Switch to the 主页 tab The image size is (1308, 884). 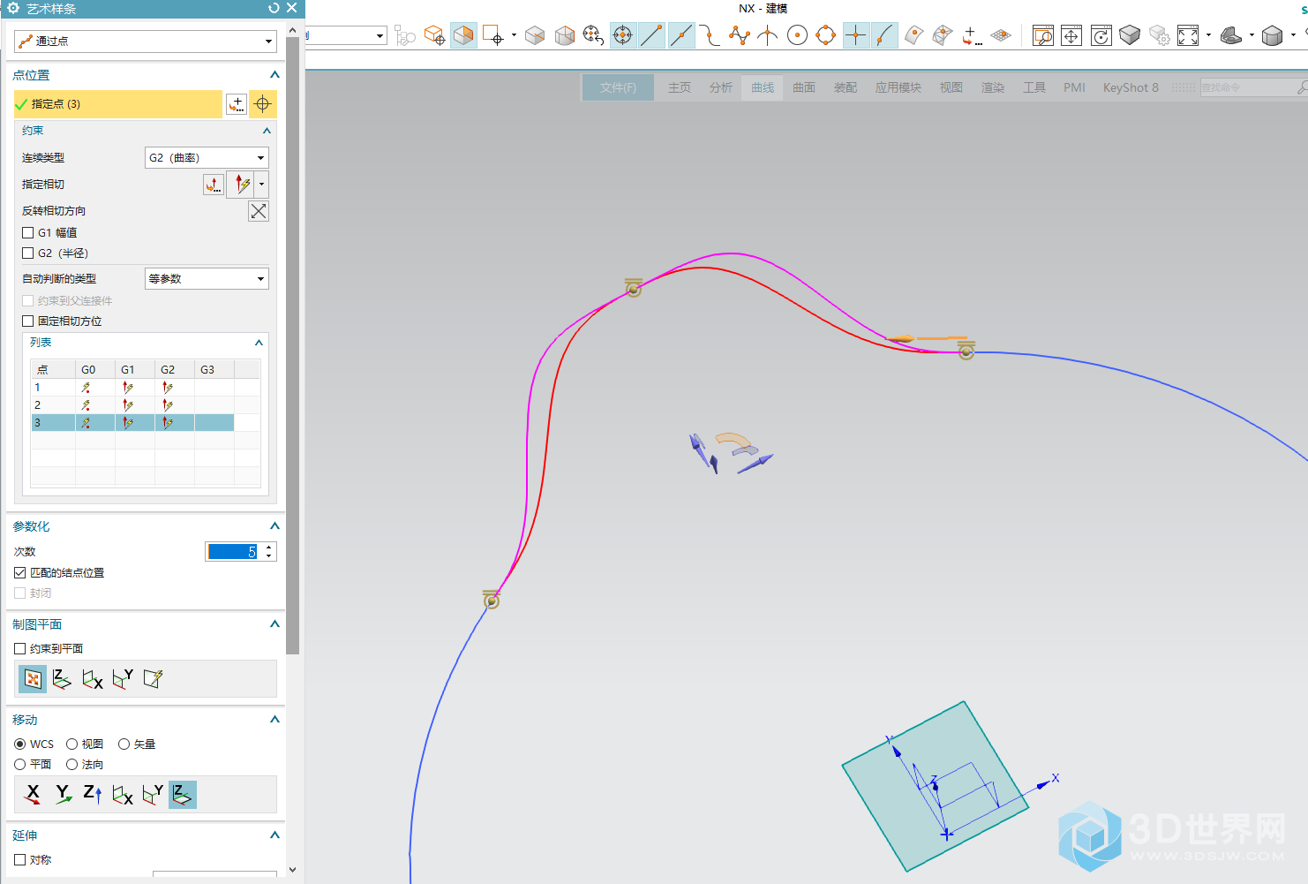[x=680, y=87]
